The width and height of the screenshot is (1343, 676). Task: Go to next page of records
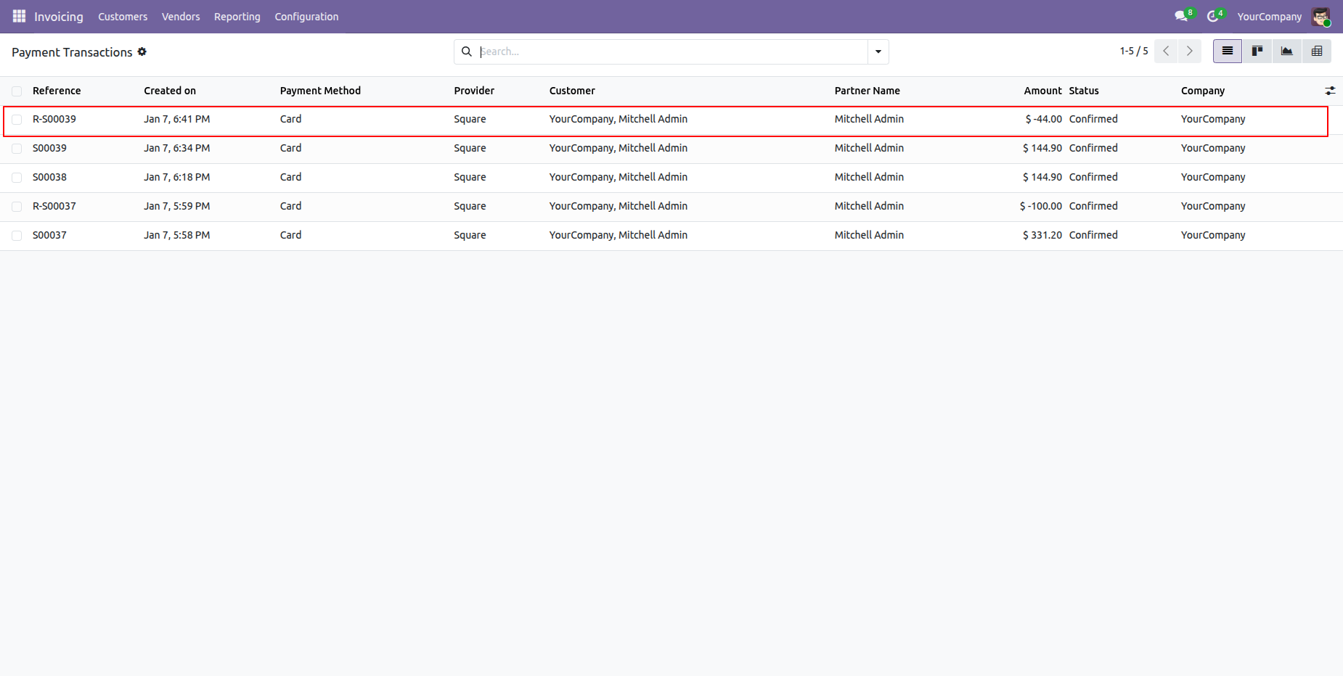coord(1189,51)
